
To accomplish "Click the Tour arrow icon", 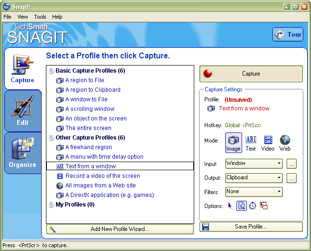I will 279,34.
